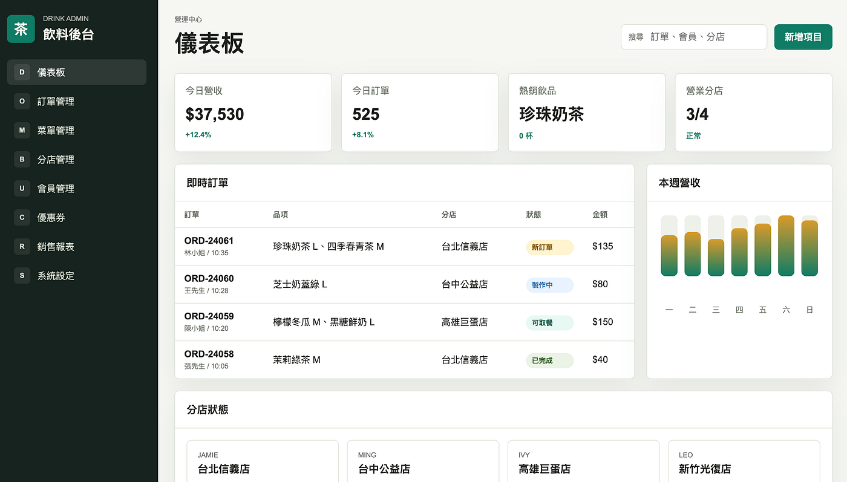The image size is (847, 482).
Task: Click the S icon beside 系統設定
Action: (22, 276)
